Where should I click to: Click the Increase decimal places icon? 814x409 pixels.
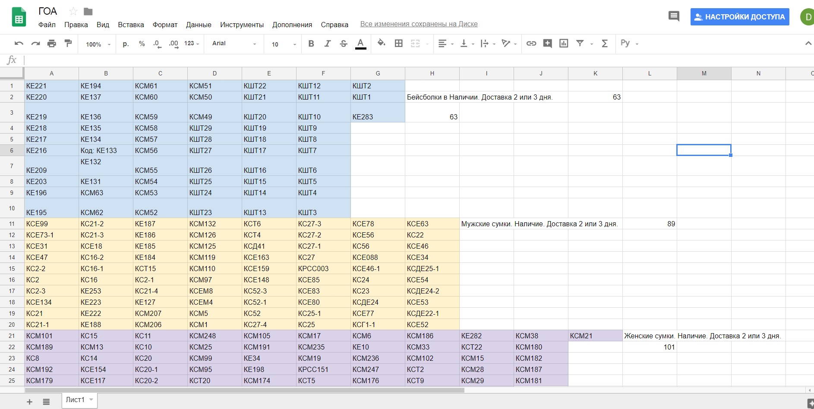point(174,44)
